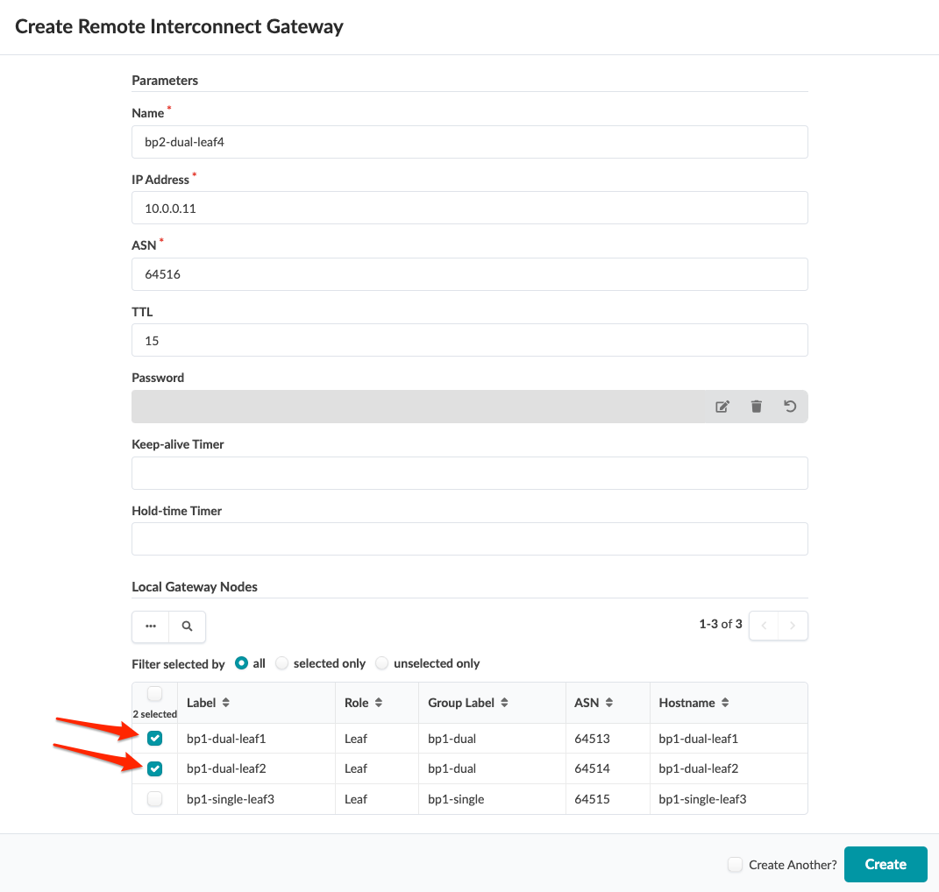This screenshot has width=939, height=892.
Task: Sort by the Hostname column
Action: point(725,703)
